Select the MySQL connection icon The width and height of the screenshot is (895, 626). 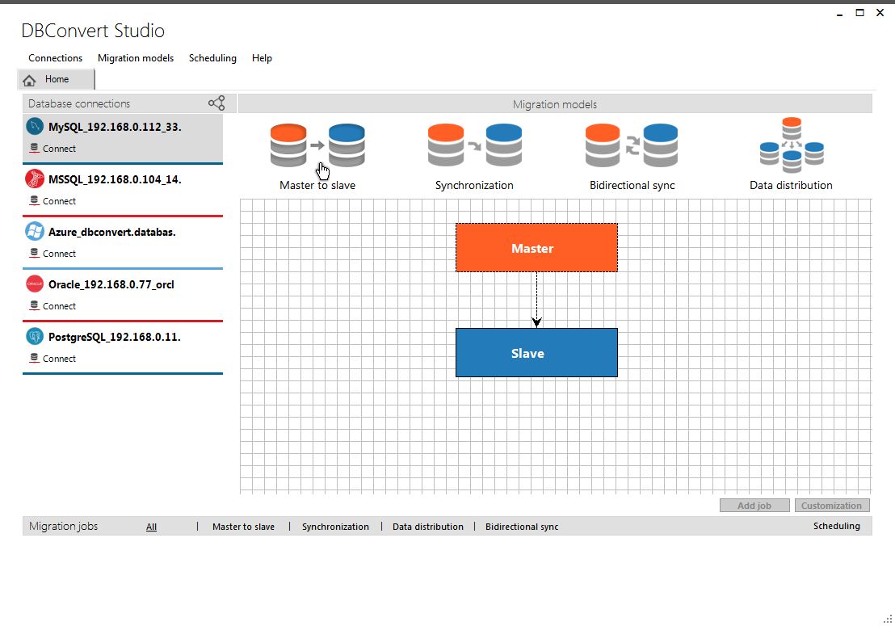(34, 126)
